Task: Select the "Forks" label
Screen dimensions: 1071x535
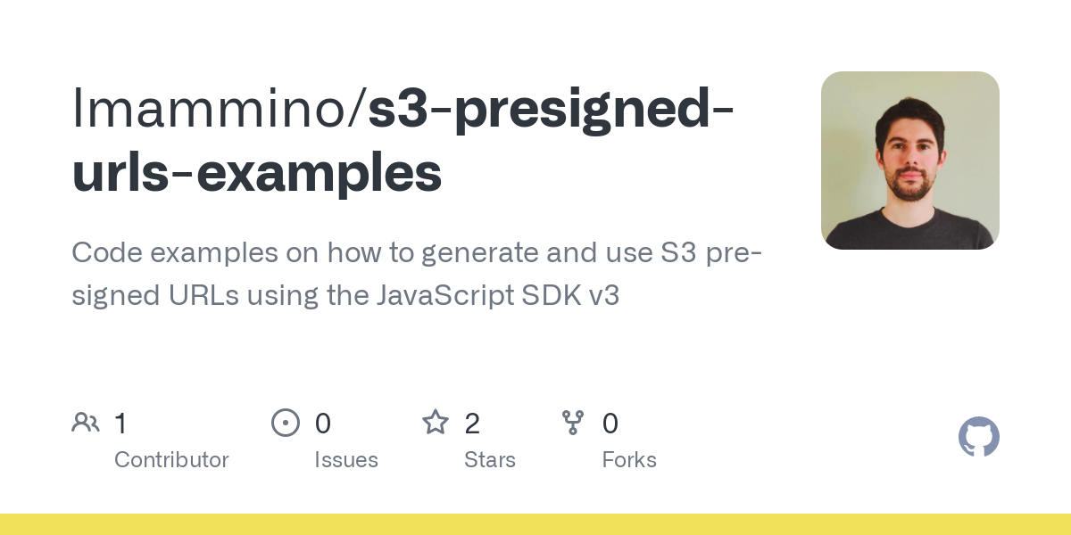Action: coord(629,460)
